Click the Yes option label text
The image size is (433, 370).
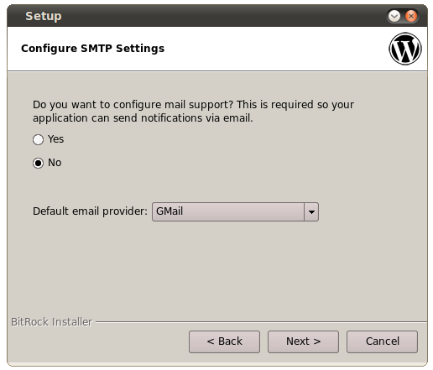click(x=55, y=139)
